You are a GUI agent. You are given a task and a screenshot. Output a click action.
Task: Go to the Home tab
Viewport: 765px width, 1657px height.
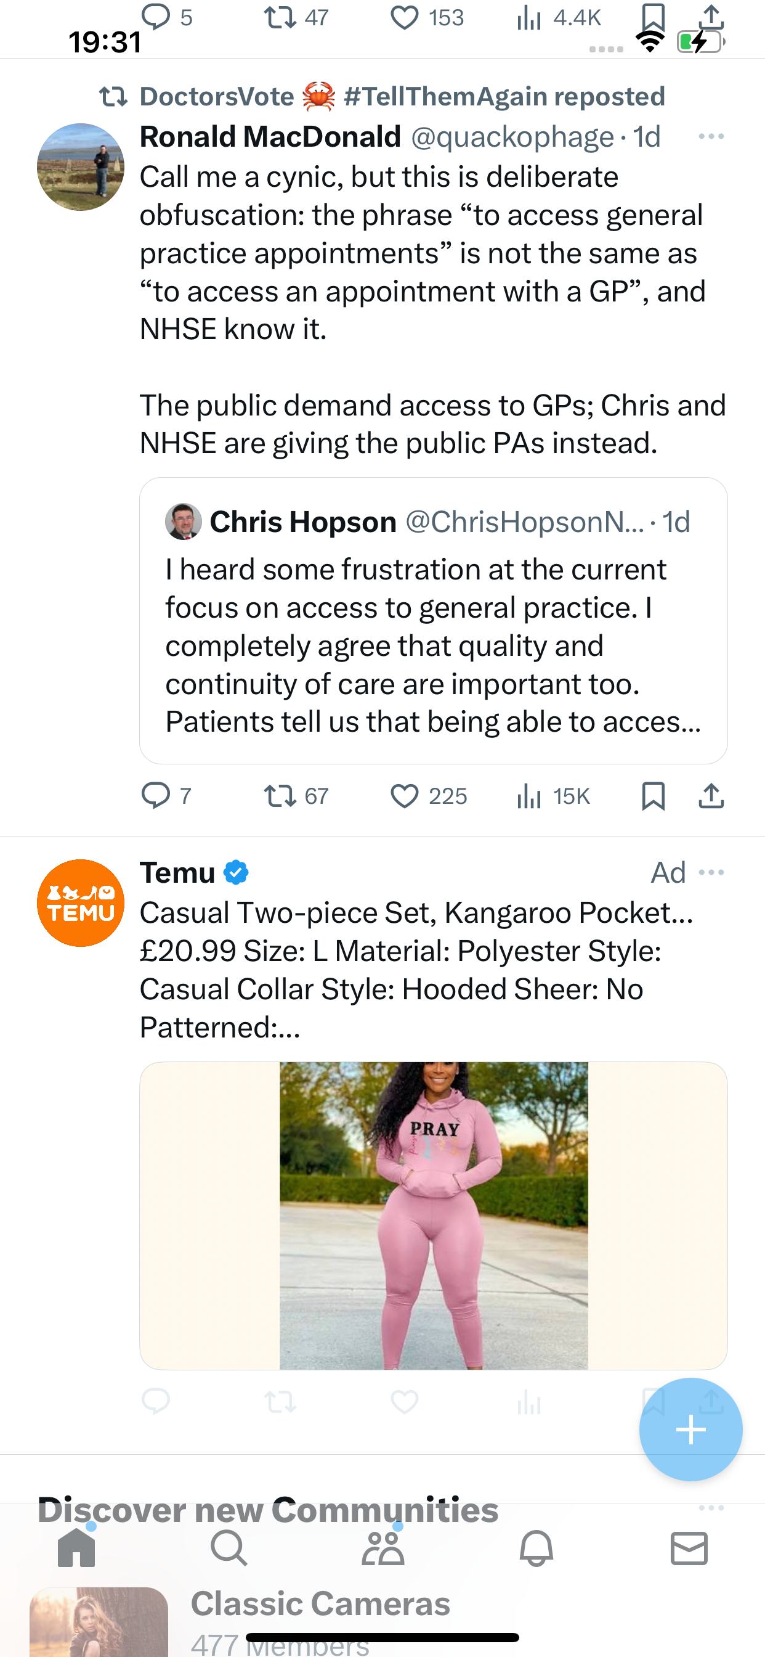tap(76, 1548)
